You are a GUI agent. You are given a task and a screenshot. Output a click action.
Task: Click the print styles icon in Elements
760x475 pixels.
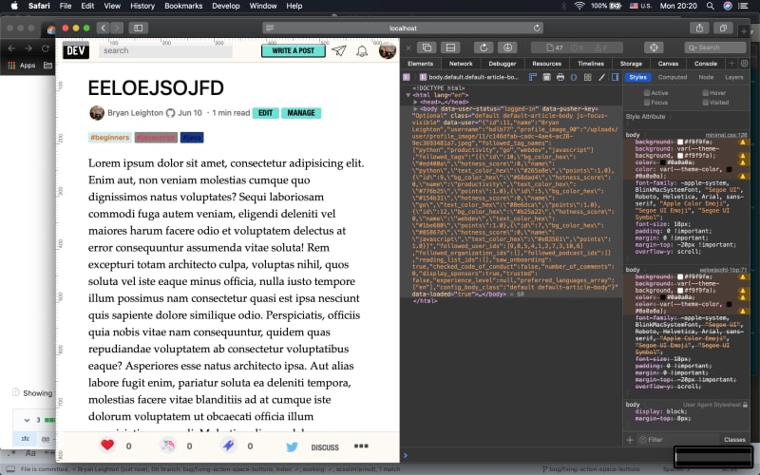coord(560,77)
